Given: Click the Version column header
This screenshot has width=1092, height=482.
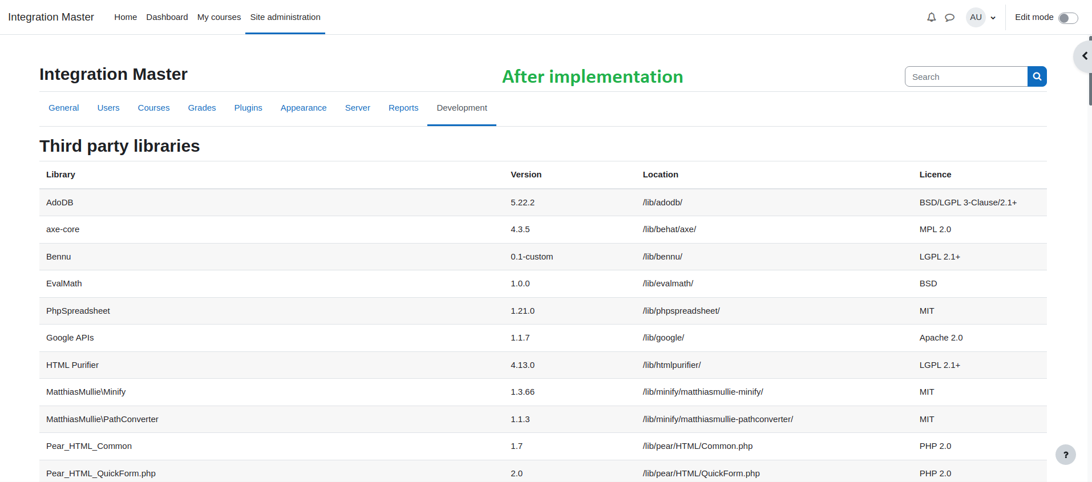Looking at the screenshot, I should click(x=526, y=175).
